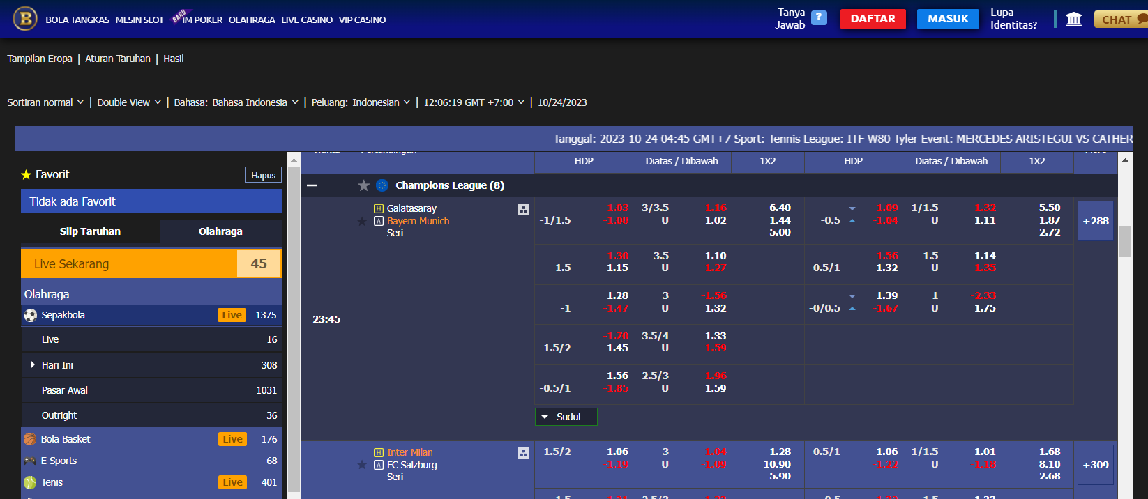
Task: Click the Tenis ball icon
Action: [x=30, y=482]
